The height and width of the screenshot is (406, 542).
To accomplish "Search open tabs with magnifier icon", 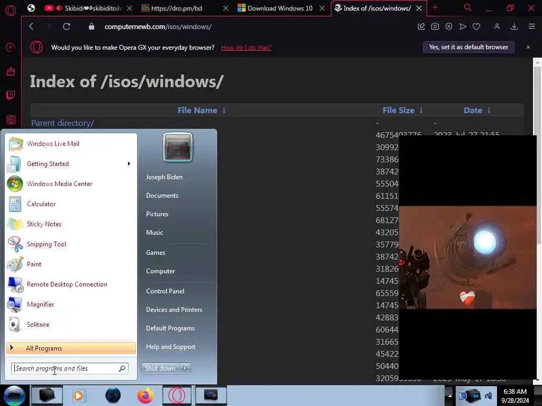I will [x=467, y=7].
